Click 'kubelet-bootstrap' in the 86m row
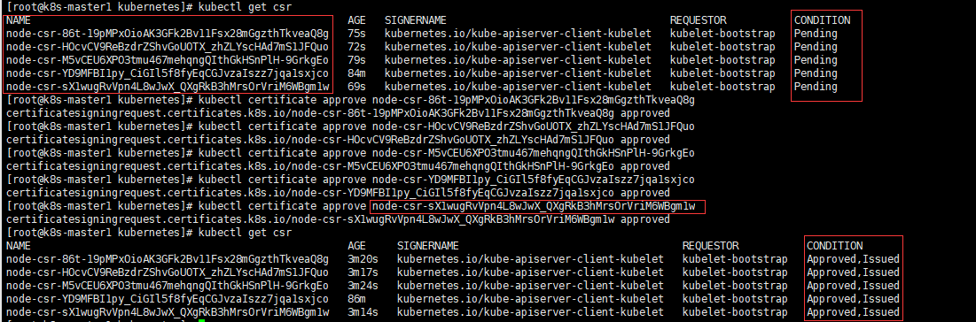 coord(735,299)
